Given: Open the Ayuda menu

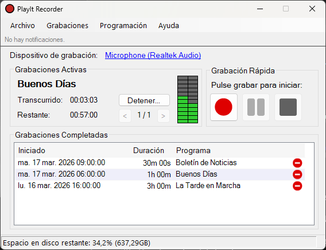Looking at the screenshot, I should (x=169, y=26).
